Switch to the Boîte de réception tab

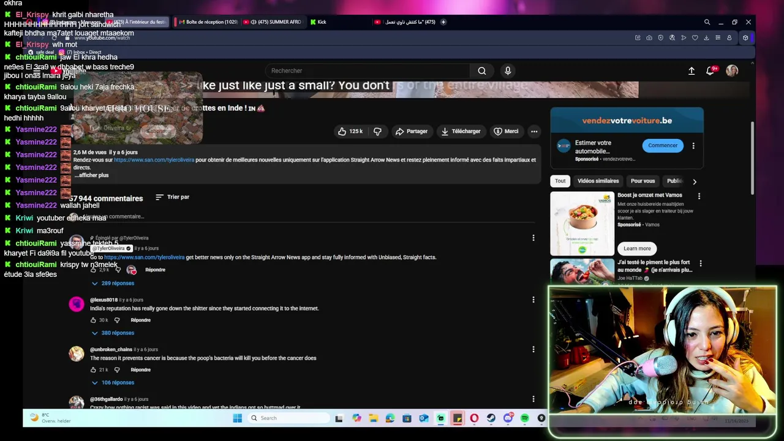(x=207, y=22)
